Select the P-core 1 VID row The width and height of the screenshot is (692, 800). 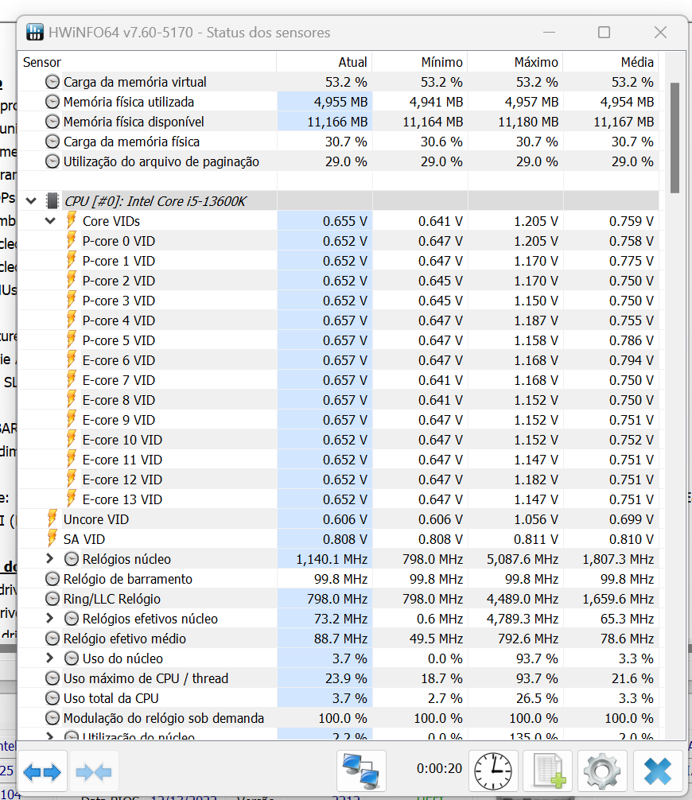tap(338, 261)
